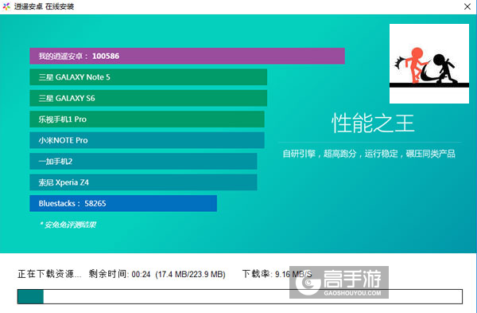Click the 17.4 MB/223.9 MB size text
The width and height of the screenshot is (477, 313).
click(191, 274)
